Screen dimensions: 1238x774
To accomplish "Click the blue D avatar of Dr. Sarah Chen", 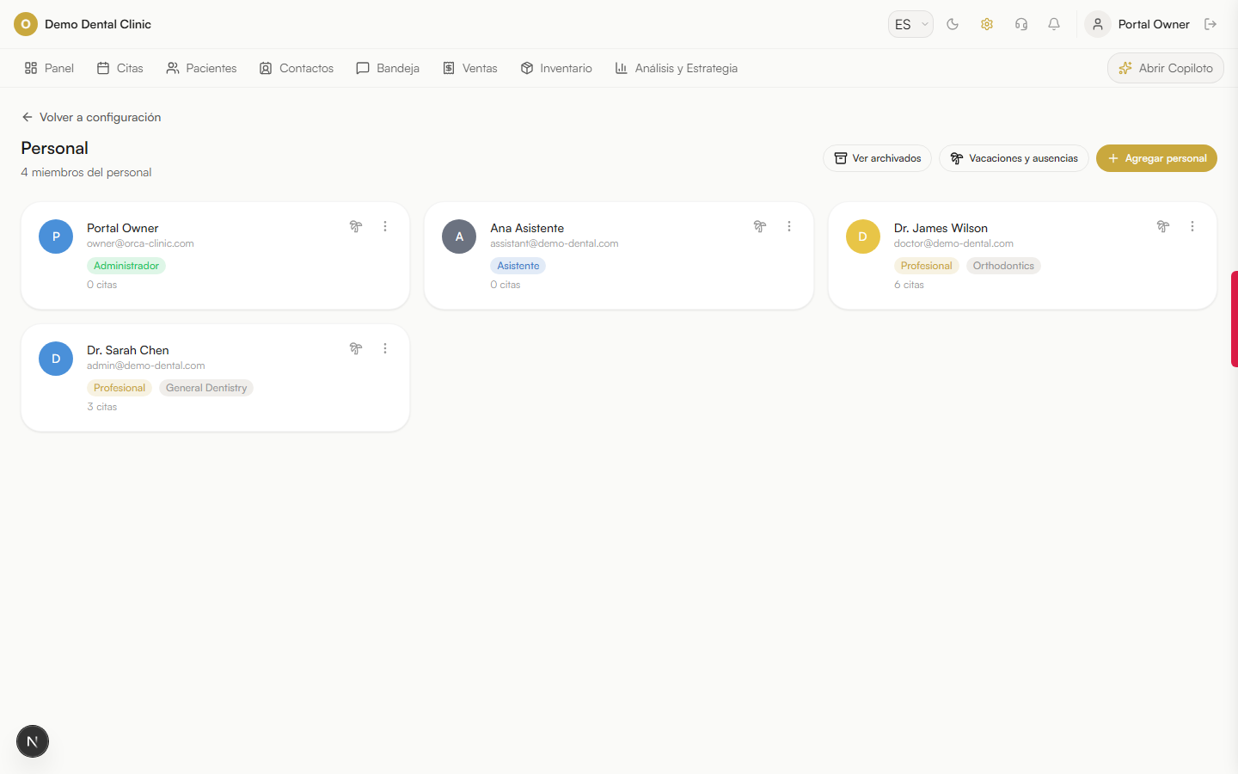I will pyautogui.click(x=56, y=359).
